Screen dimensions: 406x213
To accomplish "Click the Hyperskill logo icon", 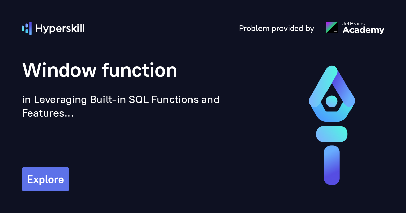I will (27, 28).
